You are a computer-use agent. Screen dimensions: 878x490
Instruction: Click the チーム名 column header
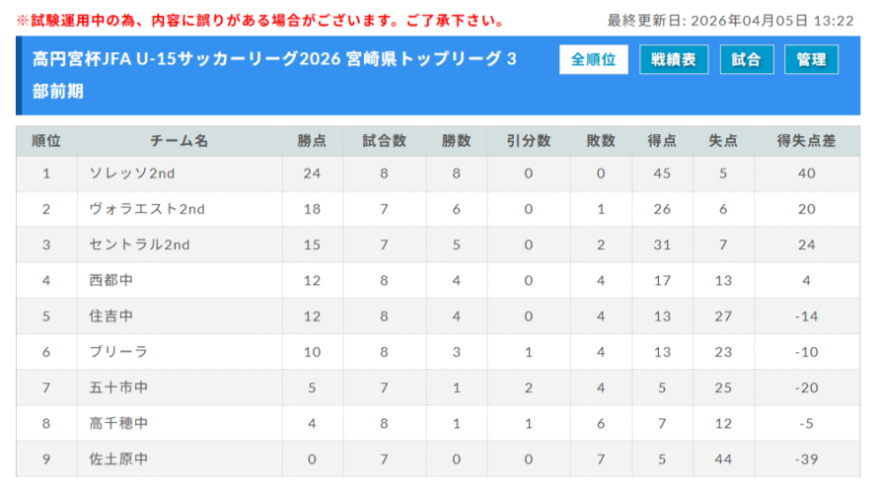pos(180,141)
